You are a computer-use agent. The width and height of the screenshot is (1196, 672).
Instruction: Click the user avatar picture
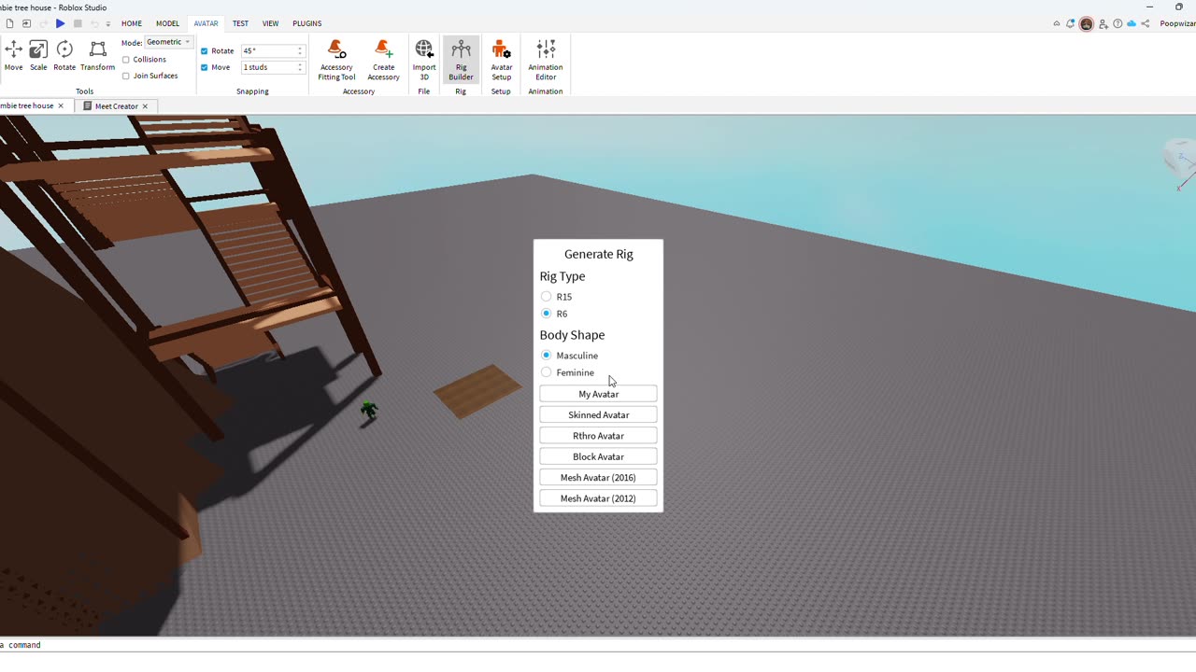point(1087,24)
